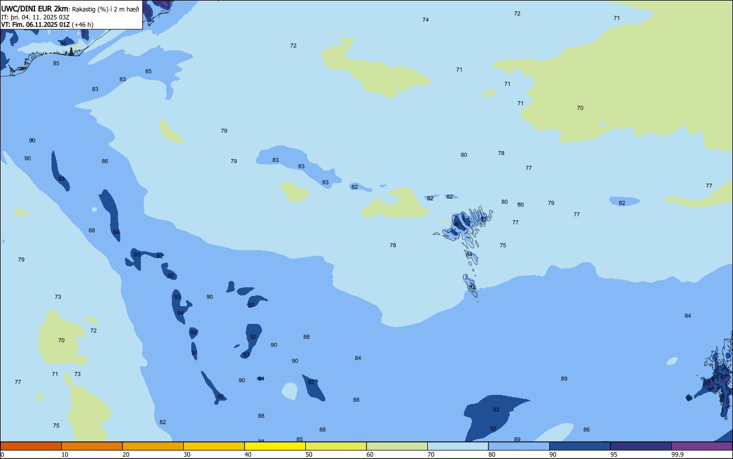Screen dimensions: 733x459
Task: Click the '10' legend tick label
Action: pos(65,454)
